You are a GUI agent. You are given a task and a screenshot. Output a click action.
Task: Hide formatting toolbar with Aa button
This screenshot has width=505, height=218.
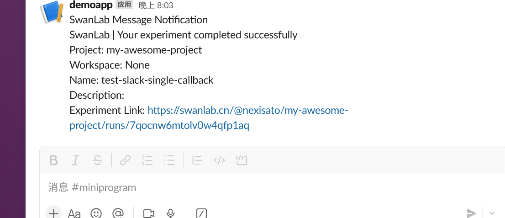(x=74, y=213)
